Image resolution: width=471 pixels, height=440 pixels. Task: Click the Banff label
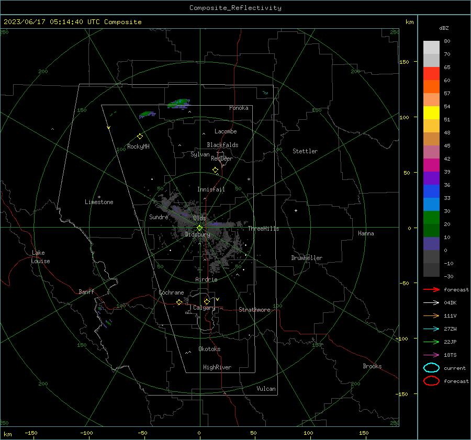pos(86,292)
